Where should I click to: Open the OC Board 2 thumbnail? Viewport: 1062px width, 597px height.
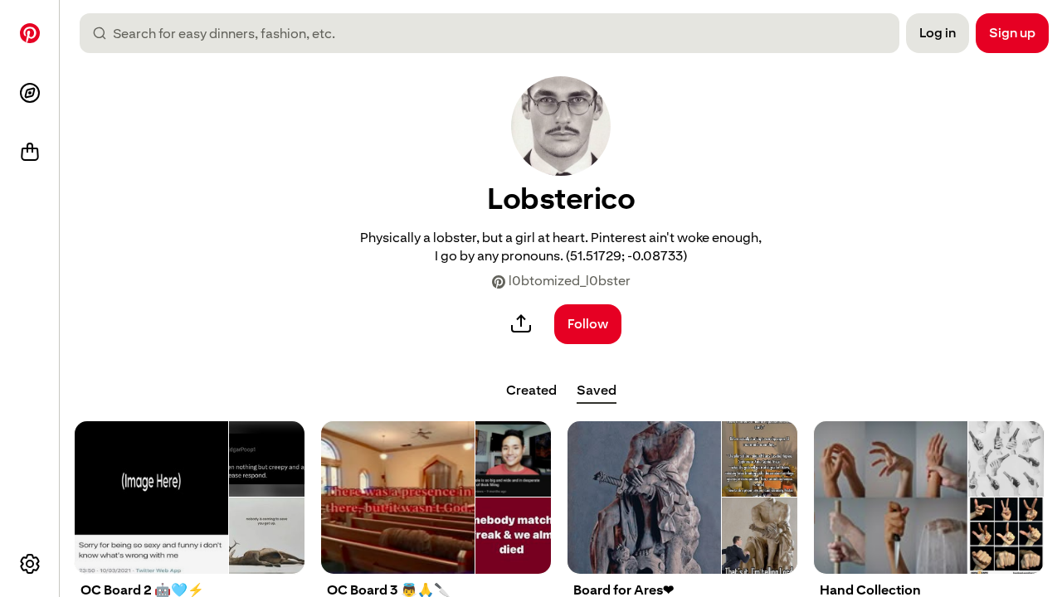tap(189, 498)
